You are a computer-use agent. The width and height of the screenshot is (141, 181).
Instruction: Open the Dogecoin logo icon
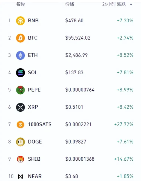pyautogui.click(x=20, y=142)
